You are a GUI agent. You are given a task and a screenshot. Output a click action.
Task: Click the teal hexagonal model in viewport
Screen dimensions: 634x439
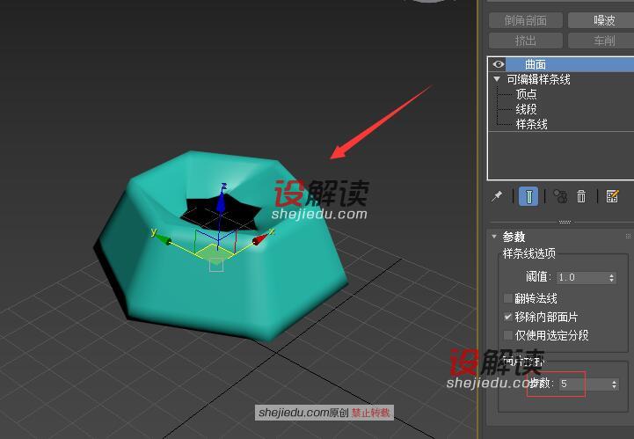[x=222, y=247]
